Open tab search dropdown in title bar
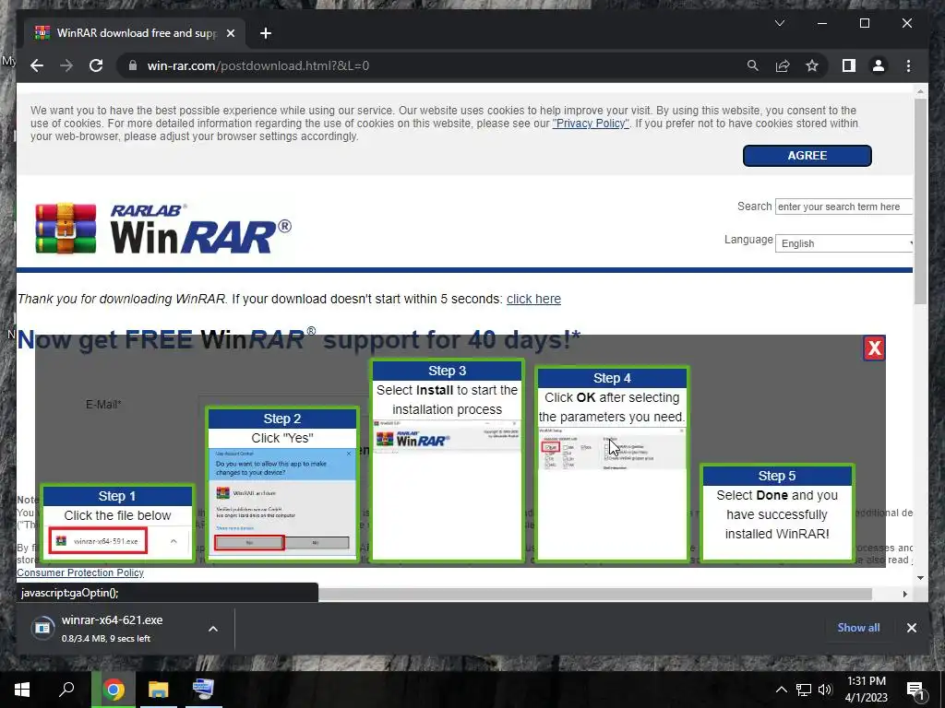The image size is (945, 708). pyautogui.click(x=779, y=23)
